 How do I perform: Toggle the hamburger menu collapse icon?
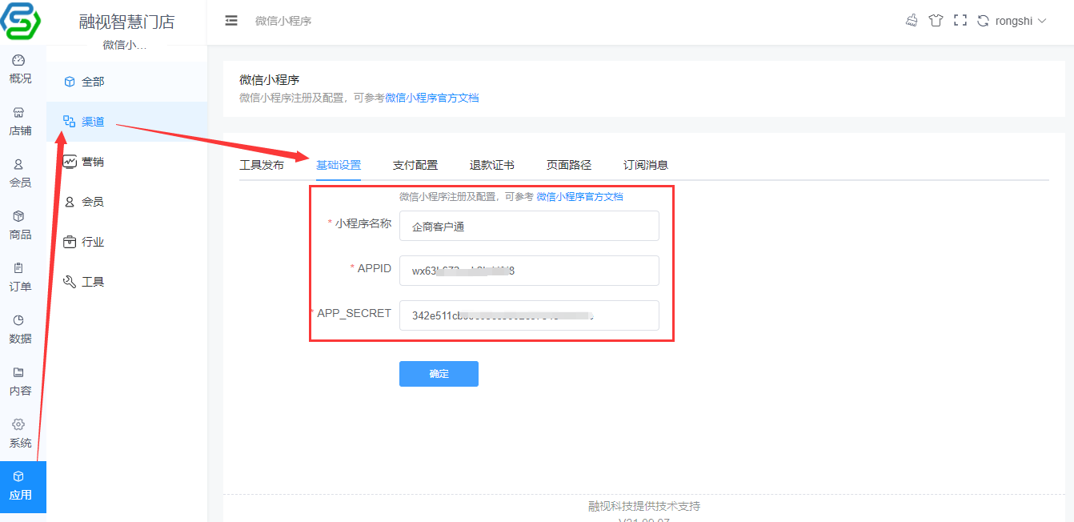(x=231, y=21)
